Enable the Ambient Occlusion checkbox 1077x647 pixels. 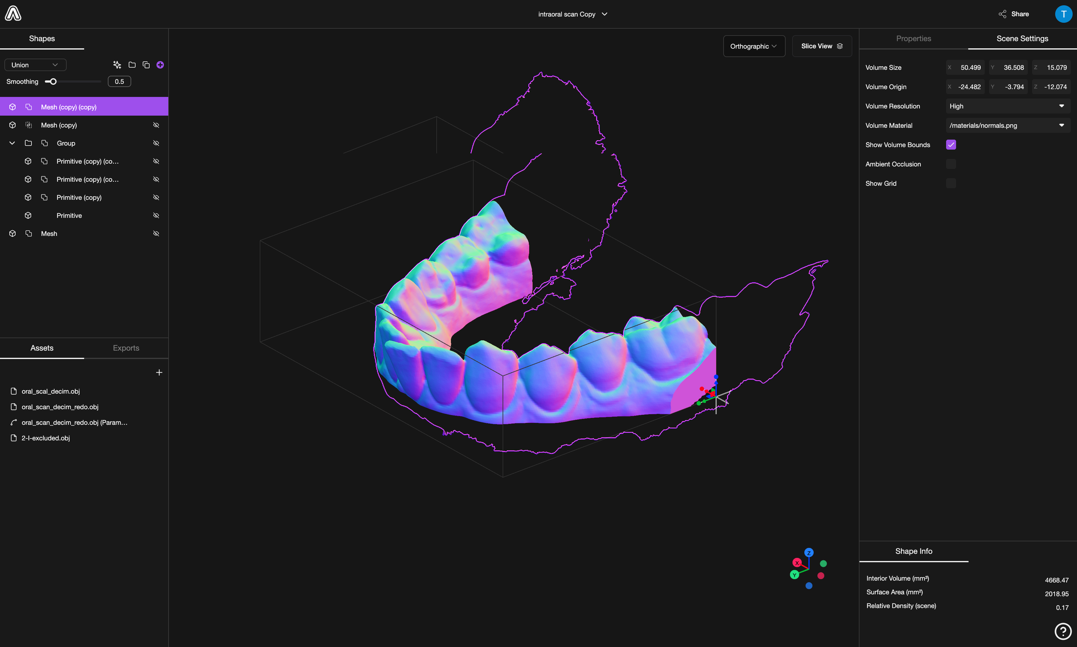click(x=952, y=163)
